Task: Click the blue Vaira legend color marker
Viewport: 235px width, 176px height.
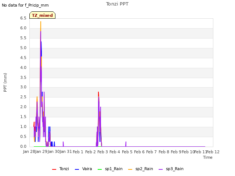Action: tap(77, 169)
